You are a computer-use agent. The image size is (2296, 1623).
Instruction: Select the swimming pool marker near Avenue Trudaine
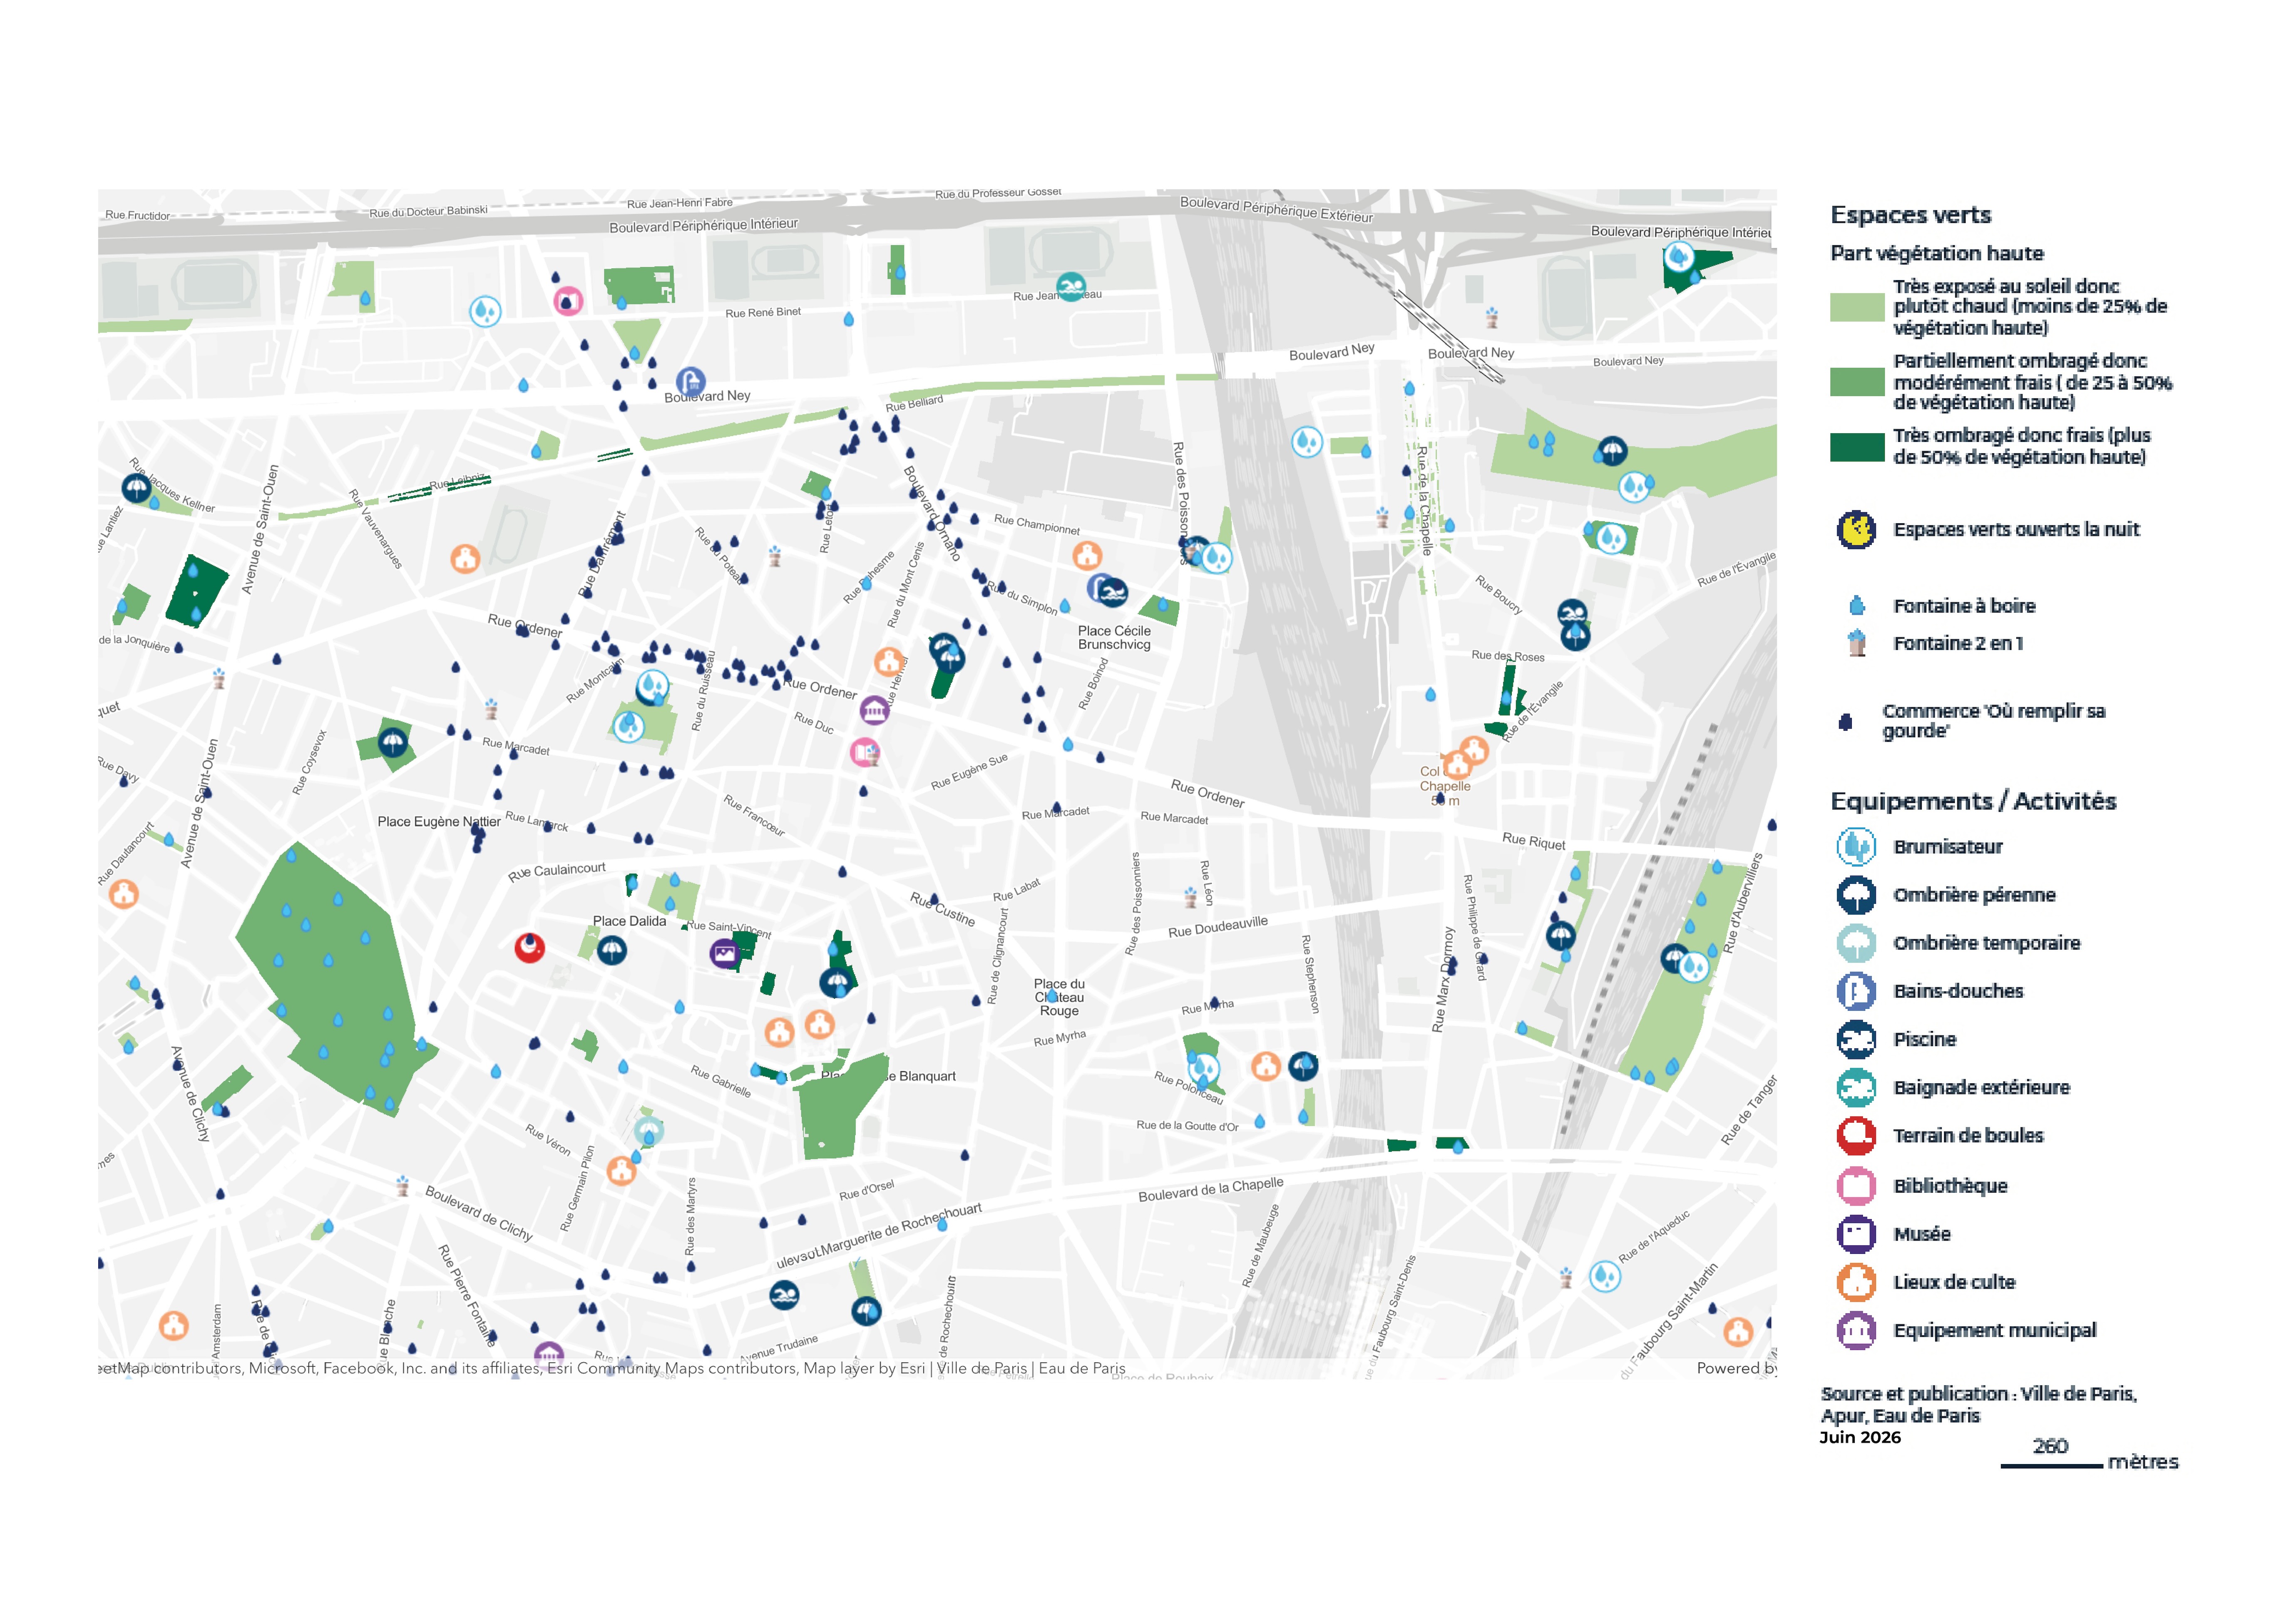pos(785,1296)
